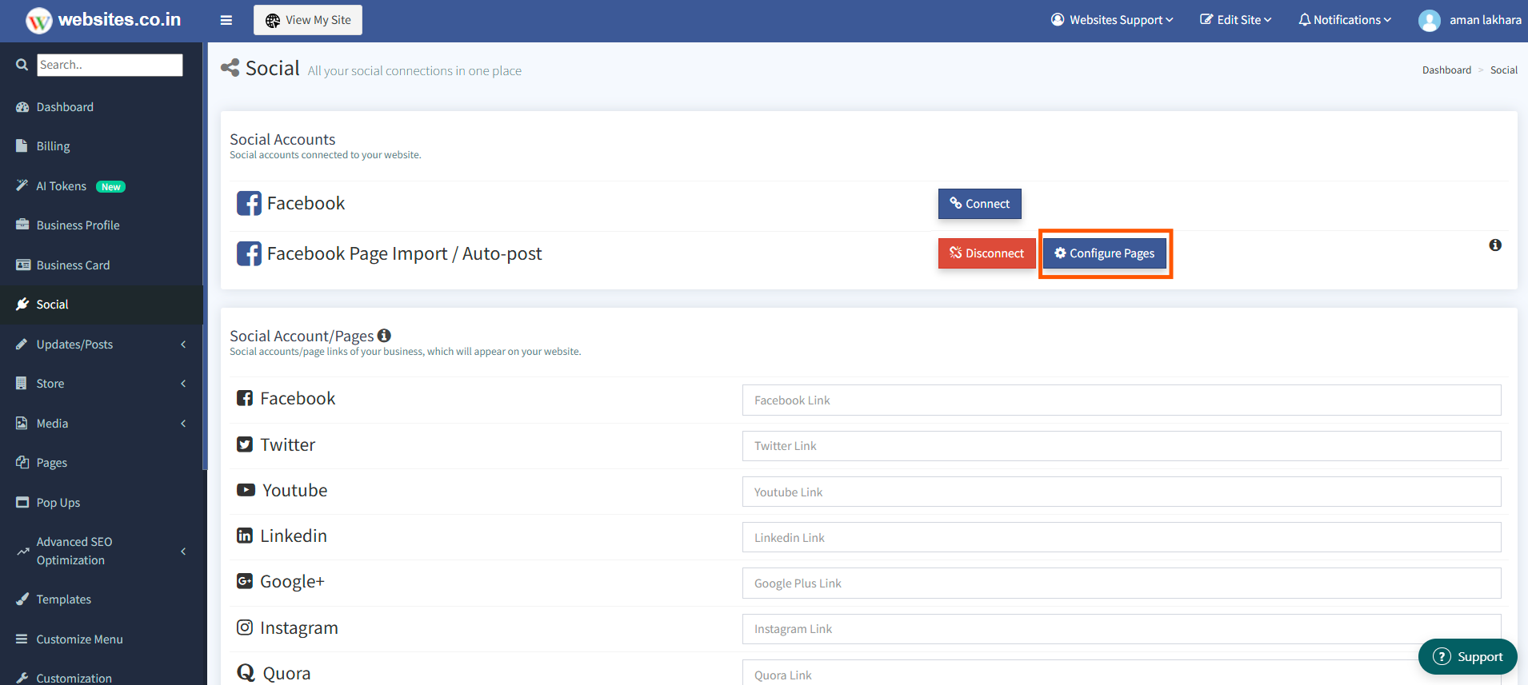Screen dimensions: 1528x685
Task: Click the Templates paintbrush icon
Action: coord(22,599)
